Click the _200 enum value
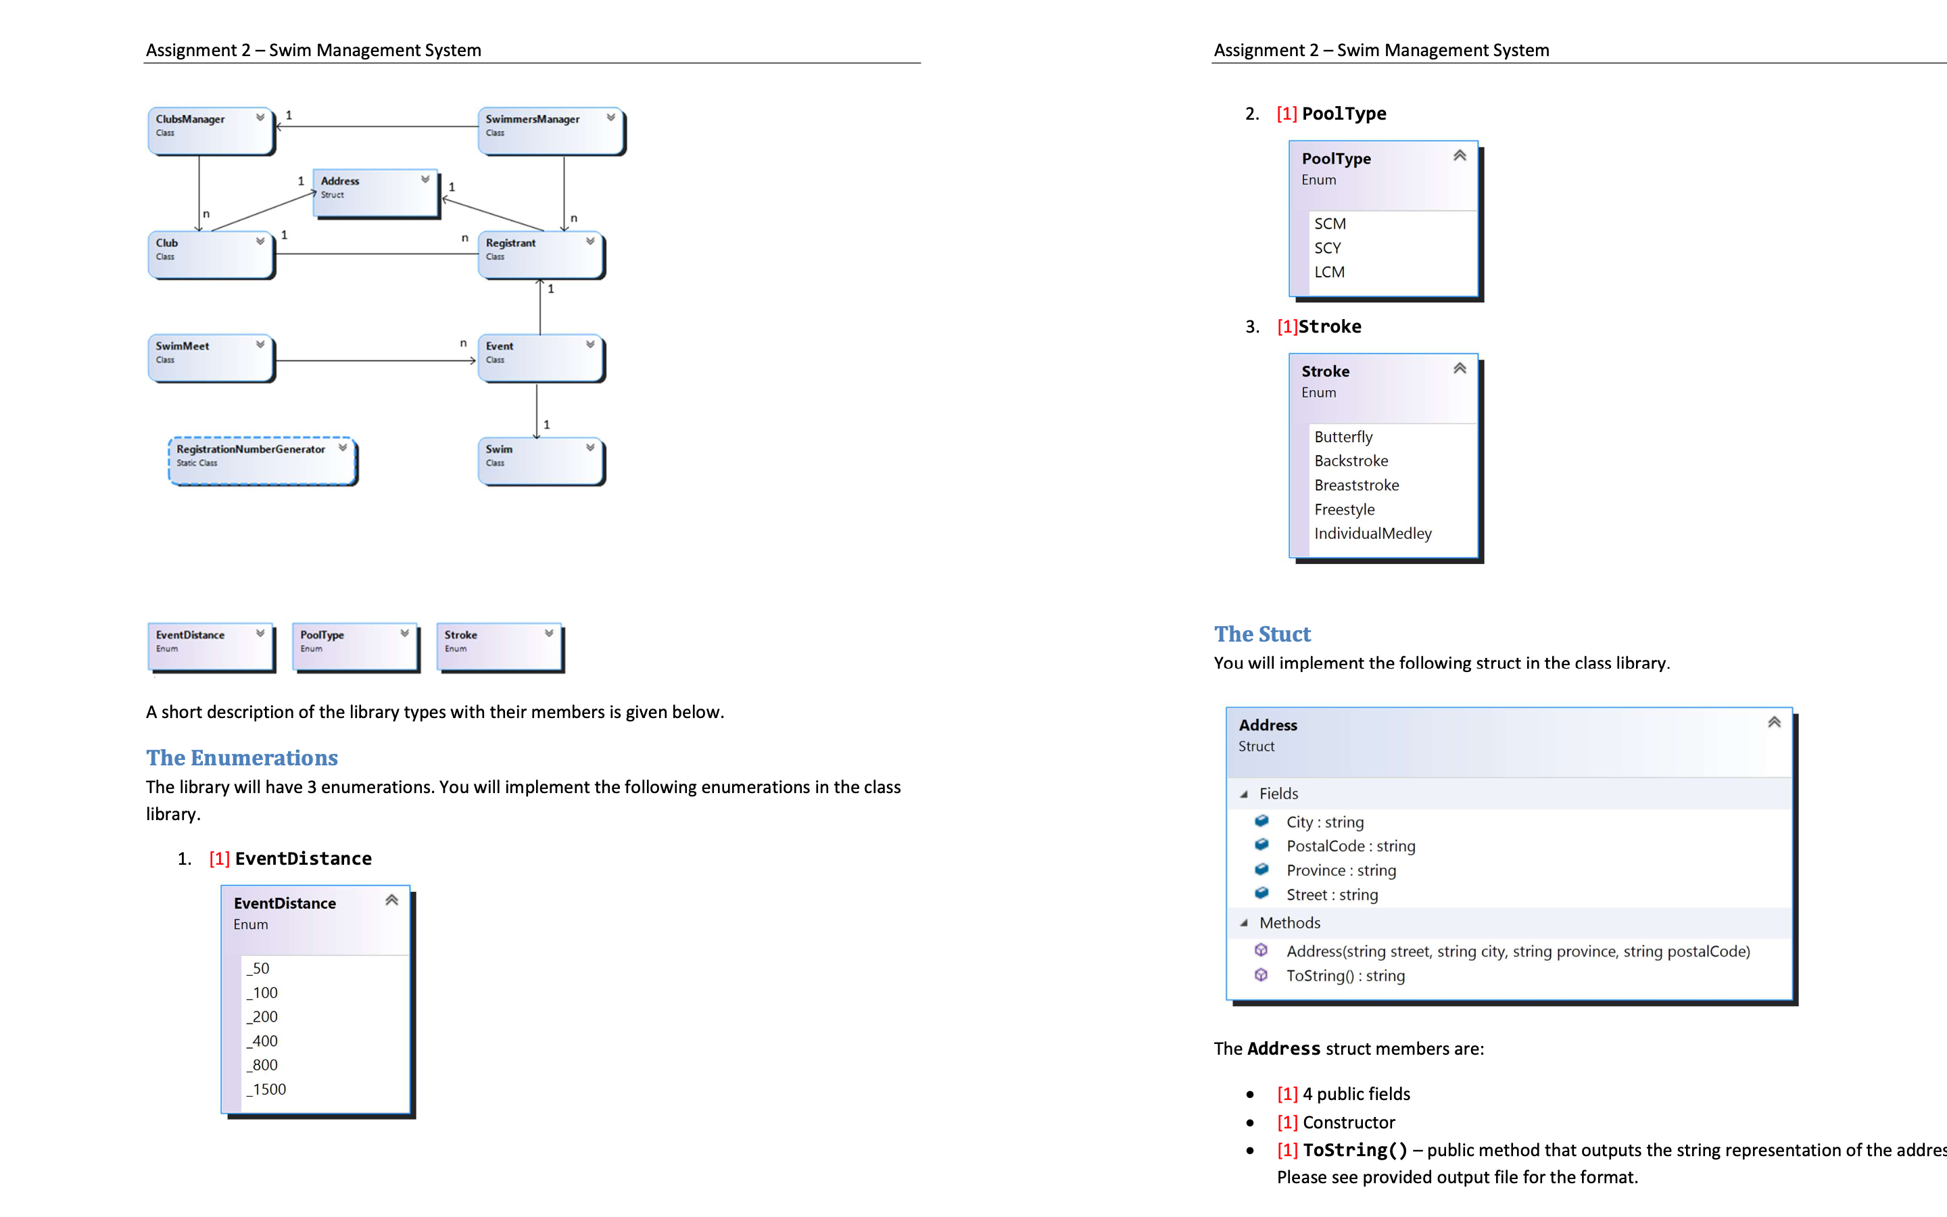This screenshot has height=1217, width=1947. (x=262, y=1017)
